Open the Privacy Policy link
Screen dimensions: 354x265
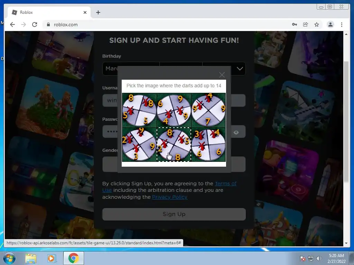pos(169,197)
